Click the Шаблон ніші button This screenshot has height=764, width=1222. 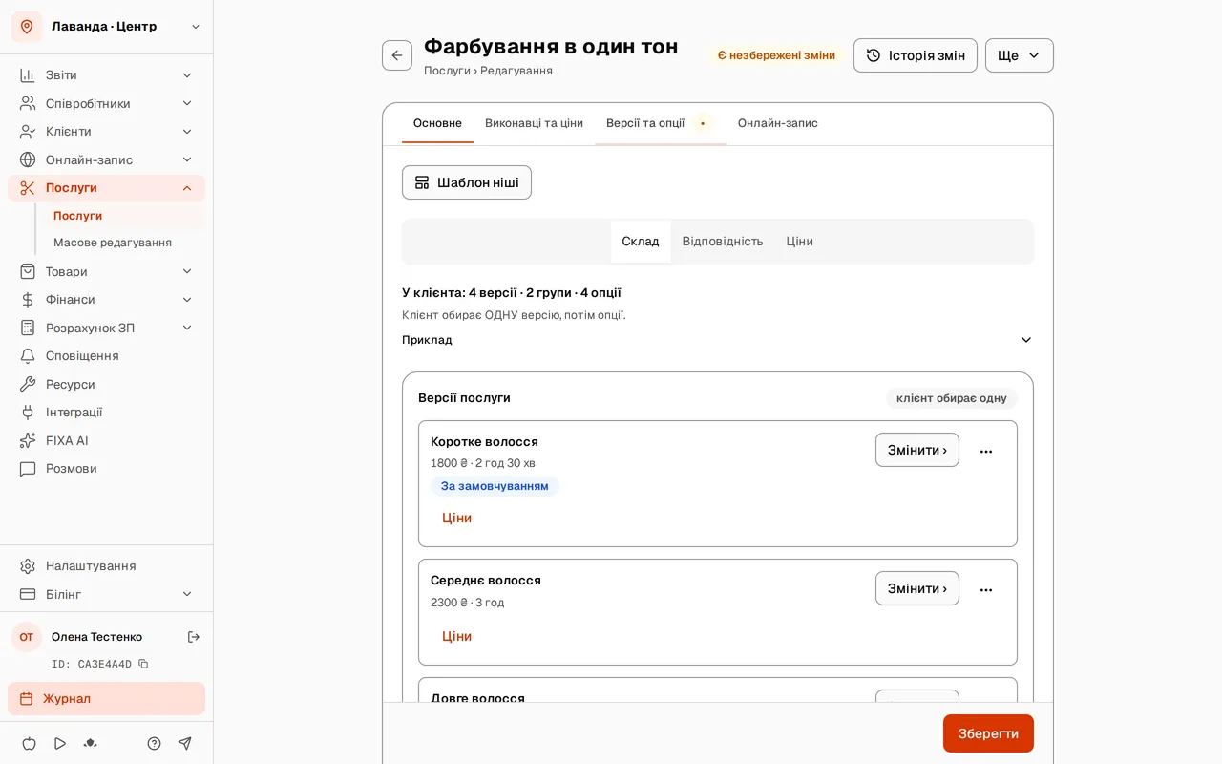467,182
